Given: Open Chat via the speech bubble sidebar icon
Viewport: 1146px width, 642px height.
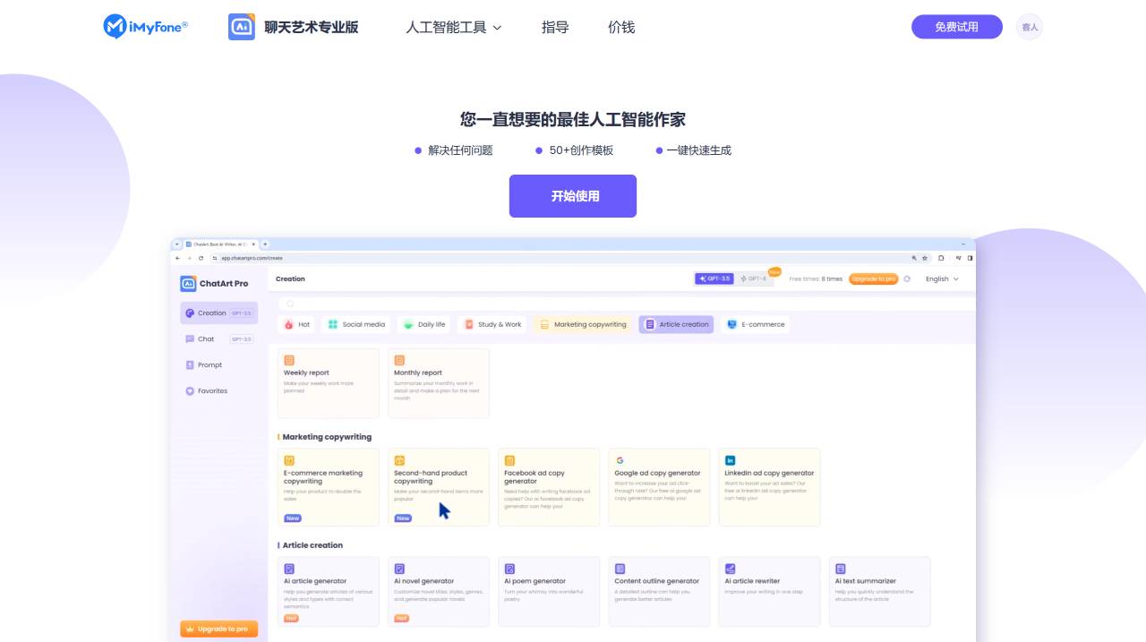Looking at the screenshot, I should pos(190,338).
